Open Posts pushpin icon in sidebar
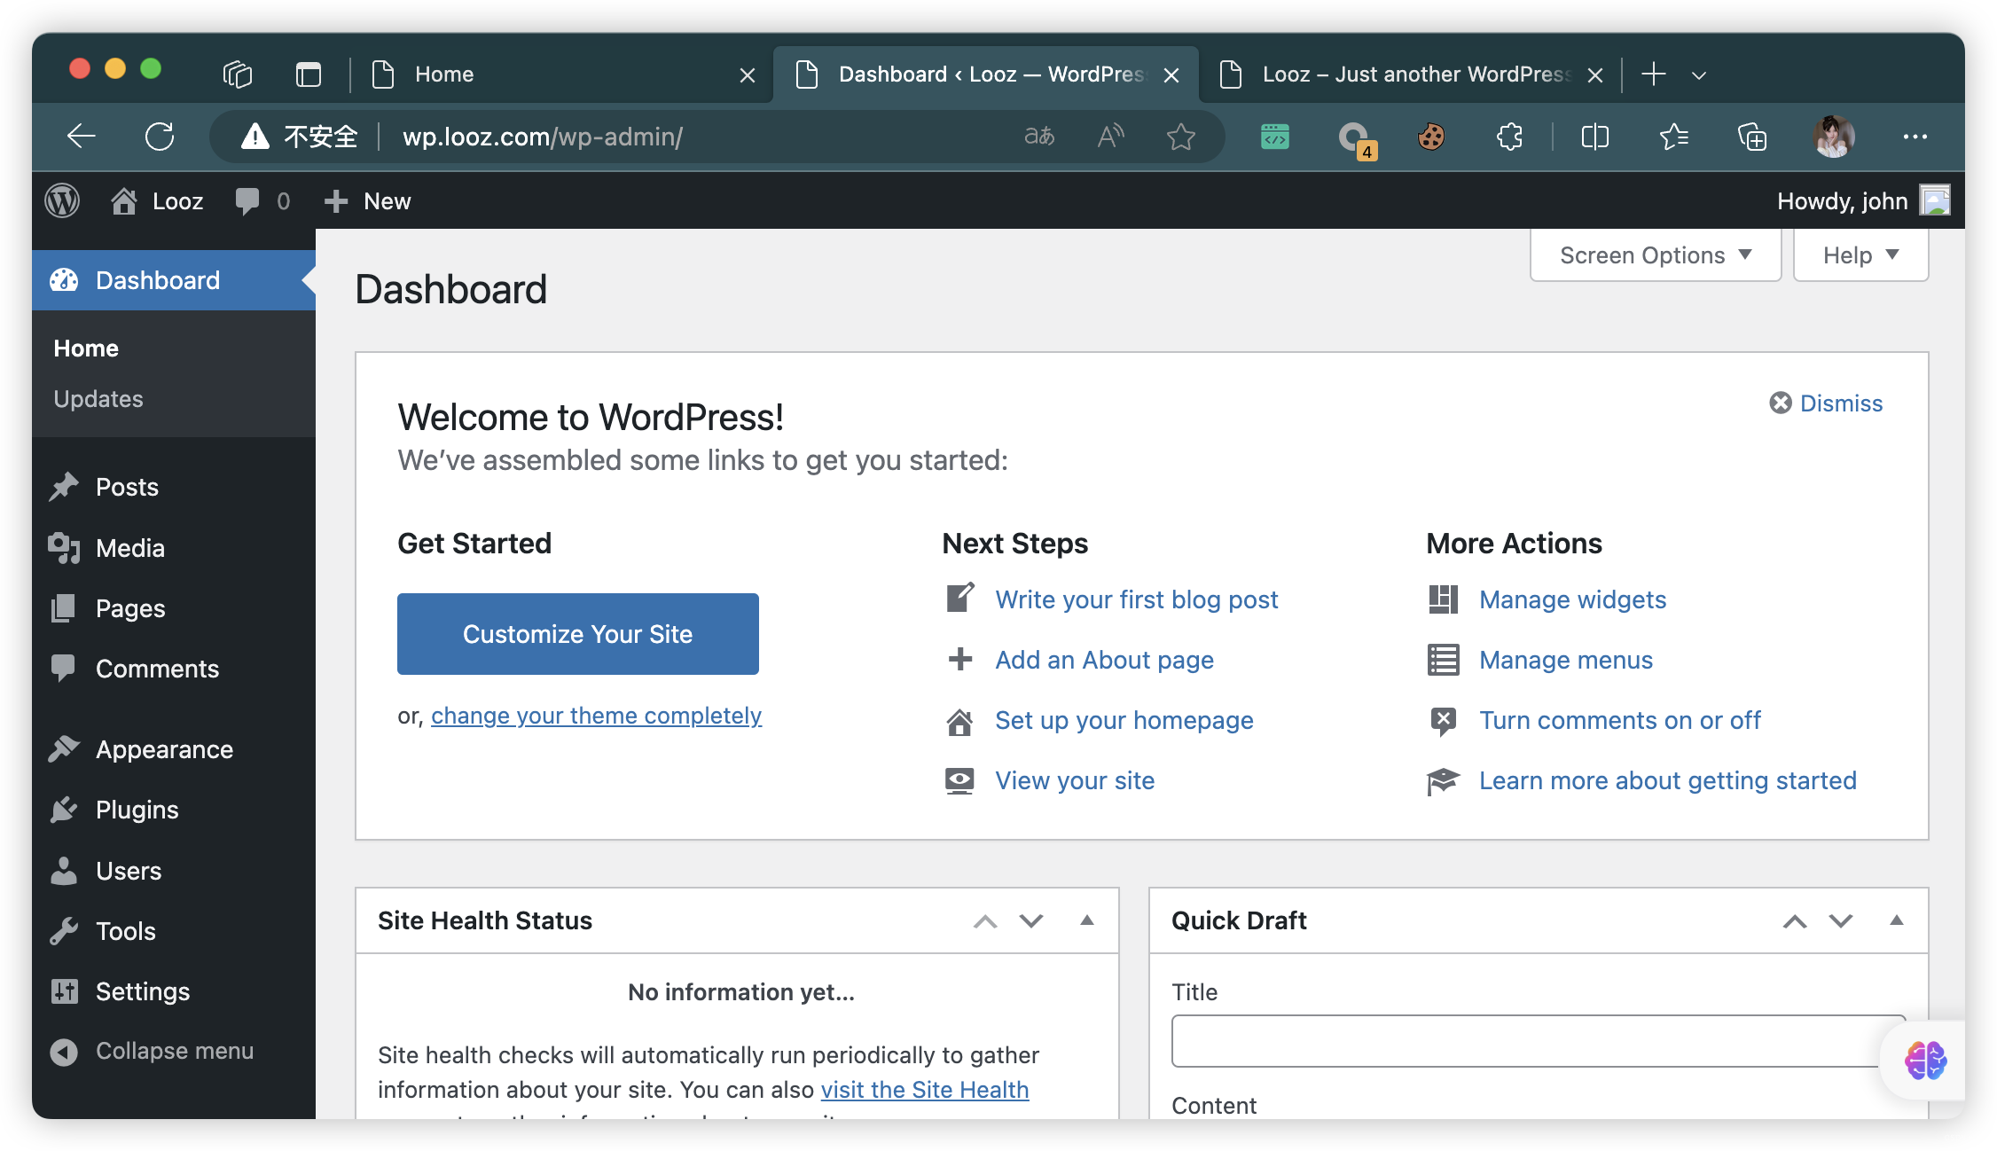Screen dimensions: 1997x1151 click(x=64, y=487)
